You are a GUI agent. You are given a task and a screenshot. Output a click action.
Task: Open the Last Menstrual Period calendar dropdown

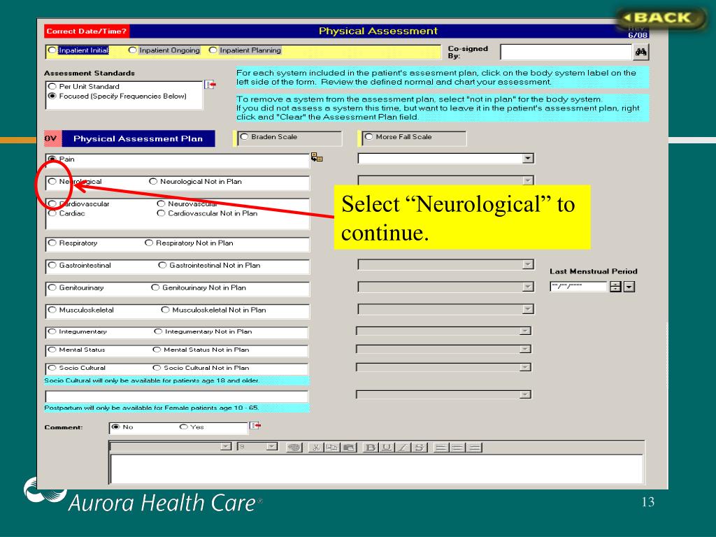629,287
